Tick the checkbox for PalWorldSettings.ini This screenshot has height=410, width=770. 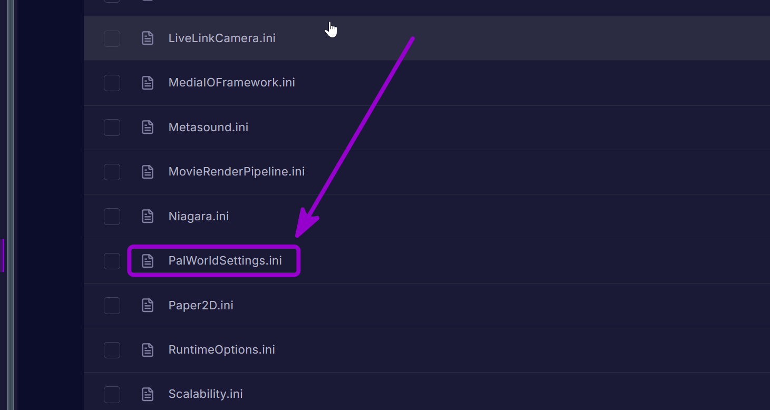point(112,261)
